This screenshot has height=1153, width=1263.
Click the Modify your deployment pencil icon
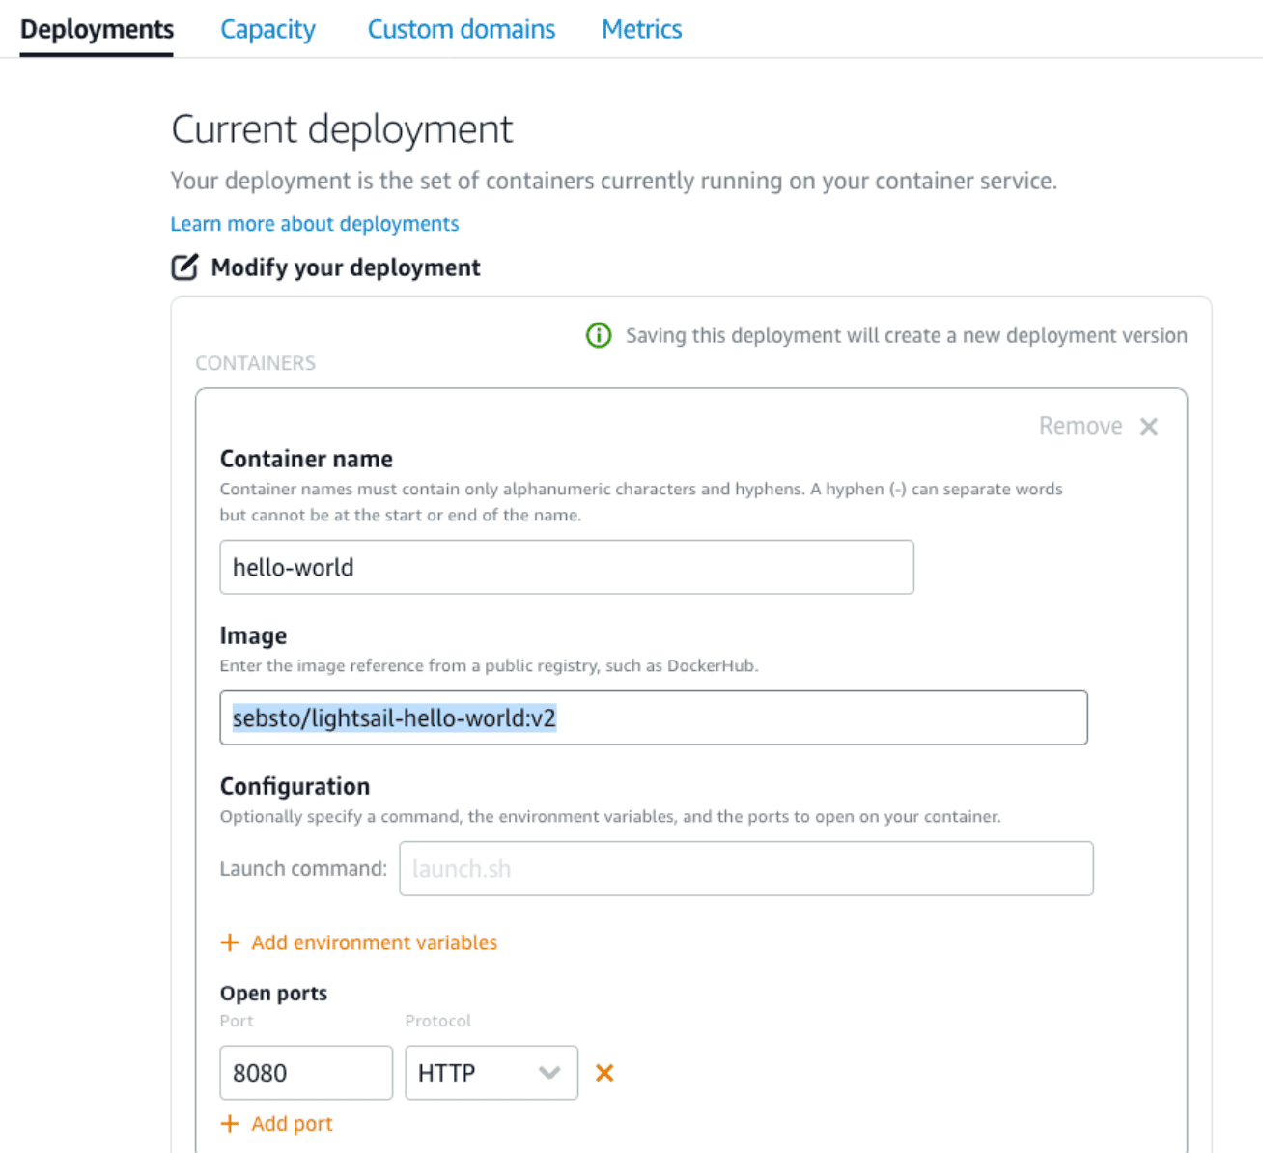[x=184, y=267]
